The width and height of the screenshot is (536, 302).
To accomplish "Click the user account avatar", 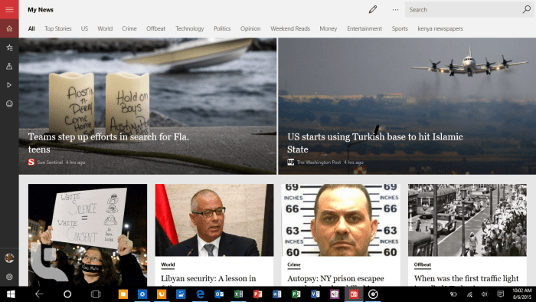I will [x=9, y=258].
